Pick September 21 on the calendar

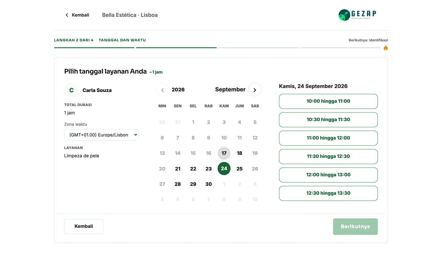(178, 169)
